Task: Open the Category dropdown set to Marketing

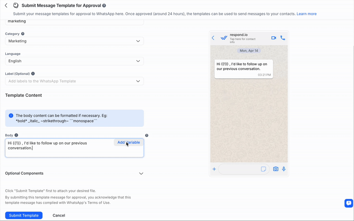Action: [x=74, y=41]
